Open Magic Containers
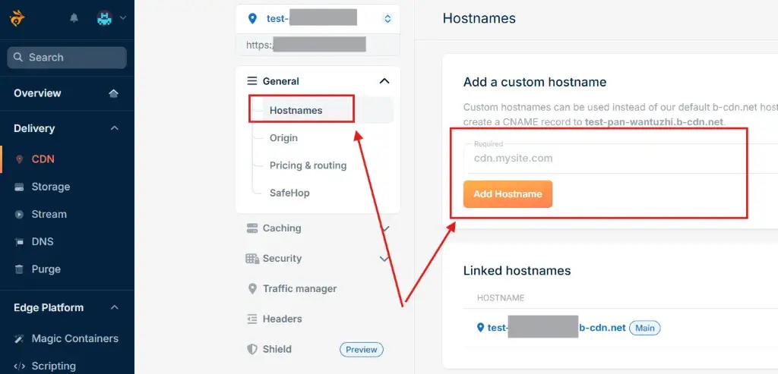 coord(75,338)
